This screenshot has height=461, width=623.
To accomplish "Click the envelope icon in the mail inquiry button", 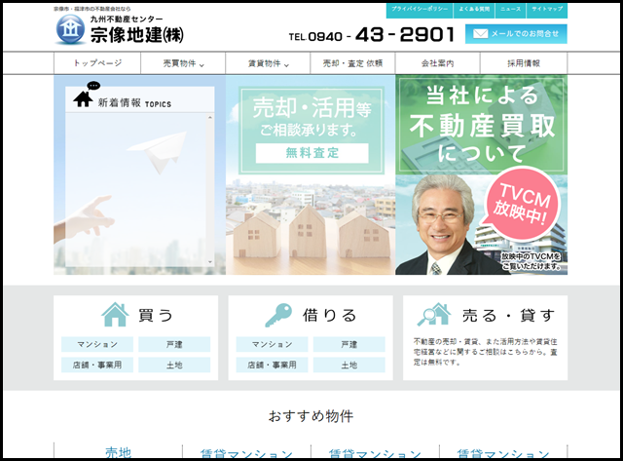I will pos(480,34).
